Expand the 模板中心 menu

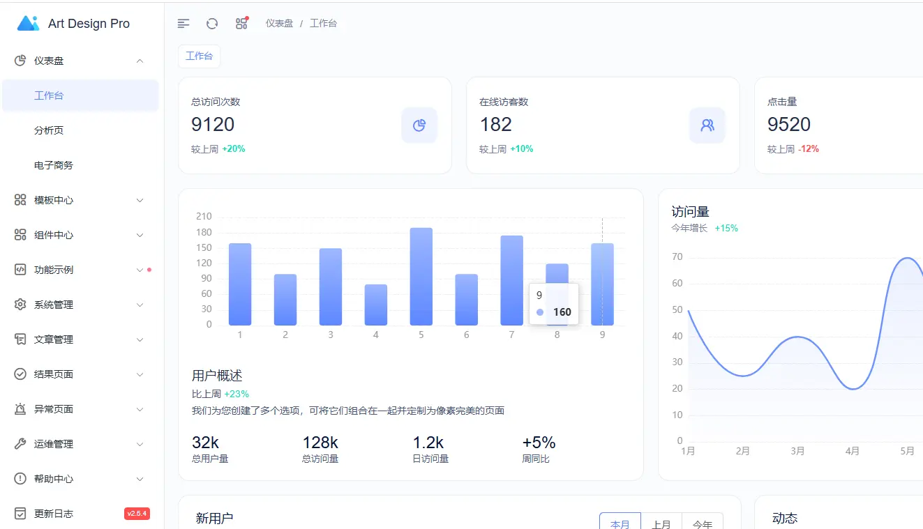coord(80,200)
